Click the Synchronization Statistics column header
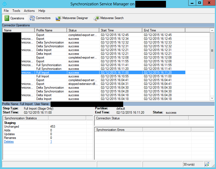Screen dimensions: 216x169 click(26, 118)
